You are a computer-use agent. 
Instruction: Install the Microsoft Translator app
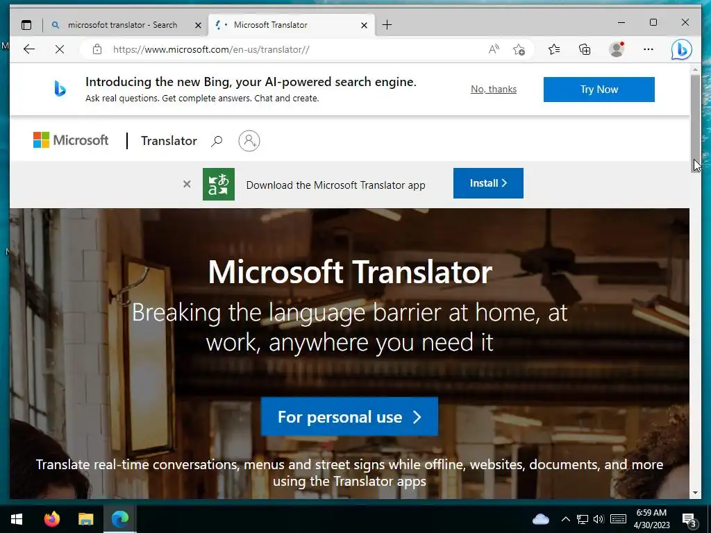(x=488, y=183)
